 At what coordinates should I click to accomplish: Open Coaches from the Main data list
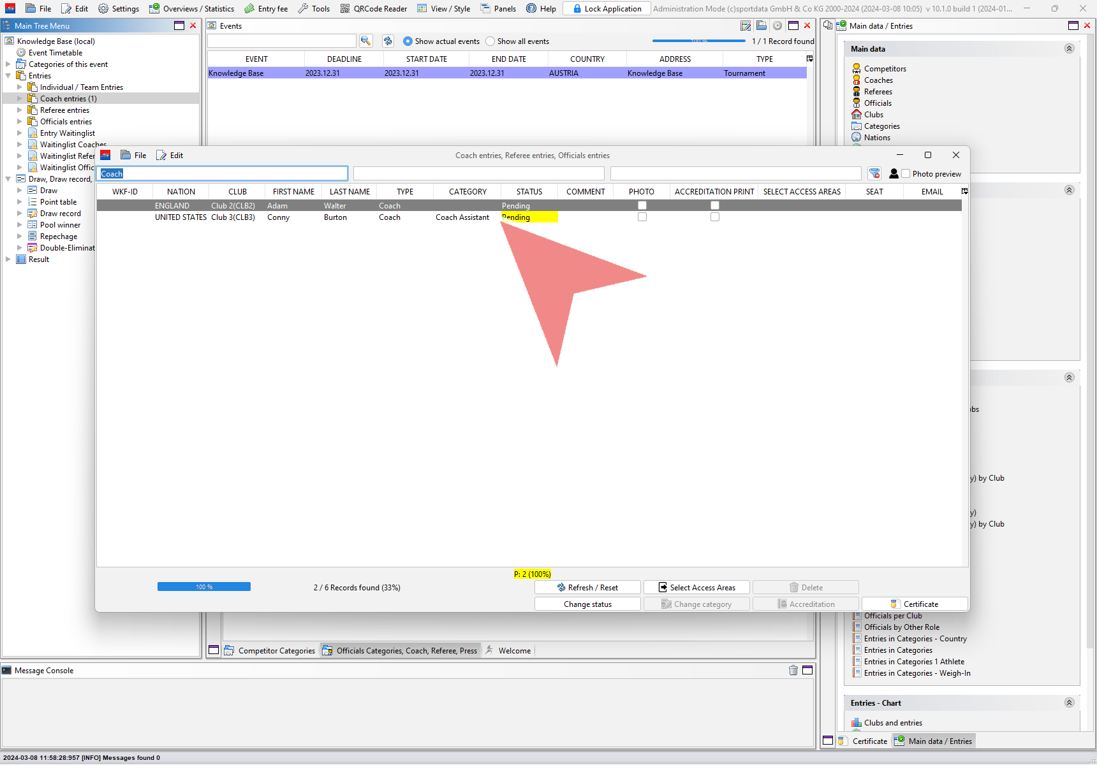pos(878,80)
